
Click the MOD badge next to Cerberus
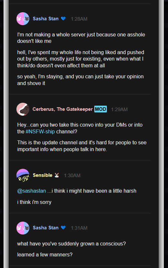click(x=100, y=109)
